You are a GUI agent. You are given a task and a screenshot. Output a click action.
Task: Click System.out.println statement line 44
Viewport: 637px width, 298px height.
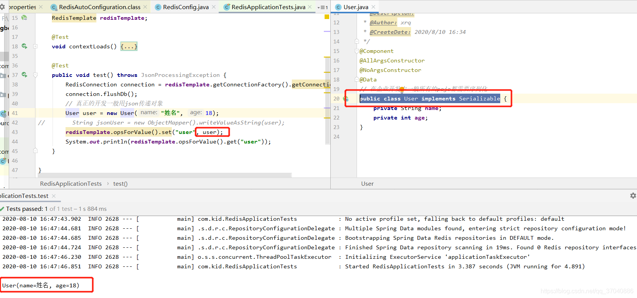(168, 142)
